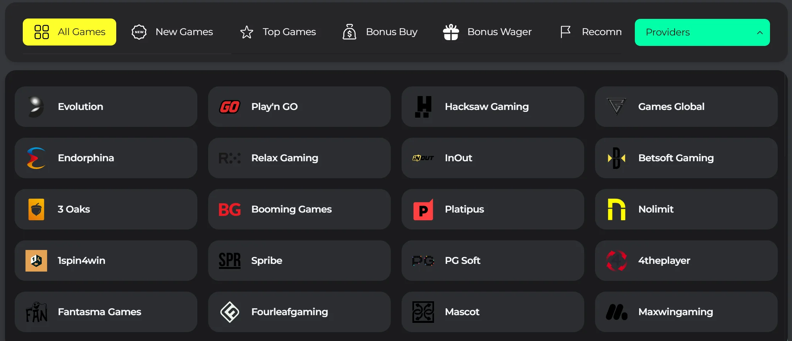This screenshot has width=792, height=341.
Task: Click the Maxwingaming provider tile
Action: pyautogui.click(x=686, y=312)
